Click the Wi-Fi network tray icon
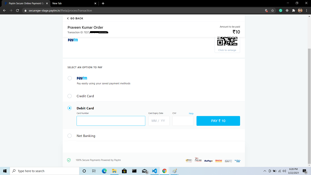This screenshot has width=311, height=175. 280,171
